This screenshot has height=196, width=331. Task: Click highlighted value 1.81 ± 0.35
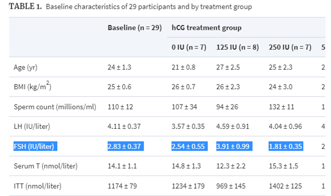[286, 146]
